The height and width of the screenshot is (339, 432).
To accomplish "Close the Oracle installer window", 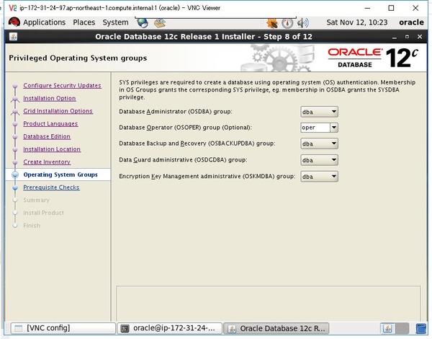I will pyautogui.click(x=420, y=37).
